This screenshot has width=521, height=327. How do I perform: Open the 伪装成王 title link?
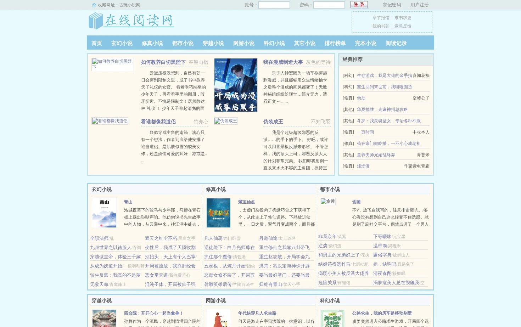273,122
